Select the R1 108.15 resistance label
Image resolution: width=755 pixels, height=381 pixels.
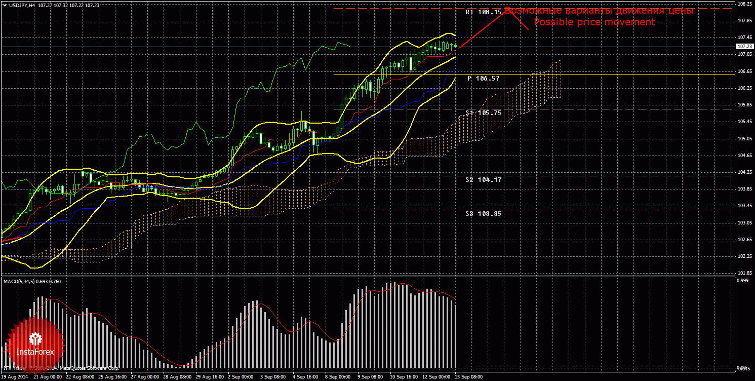coord(484,12)
